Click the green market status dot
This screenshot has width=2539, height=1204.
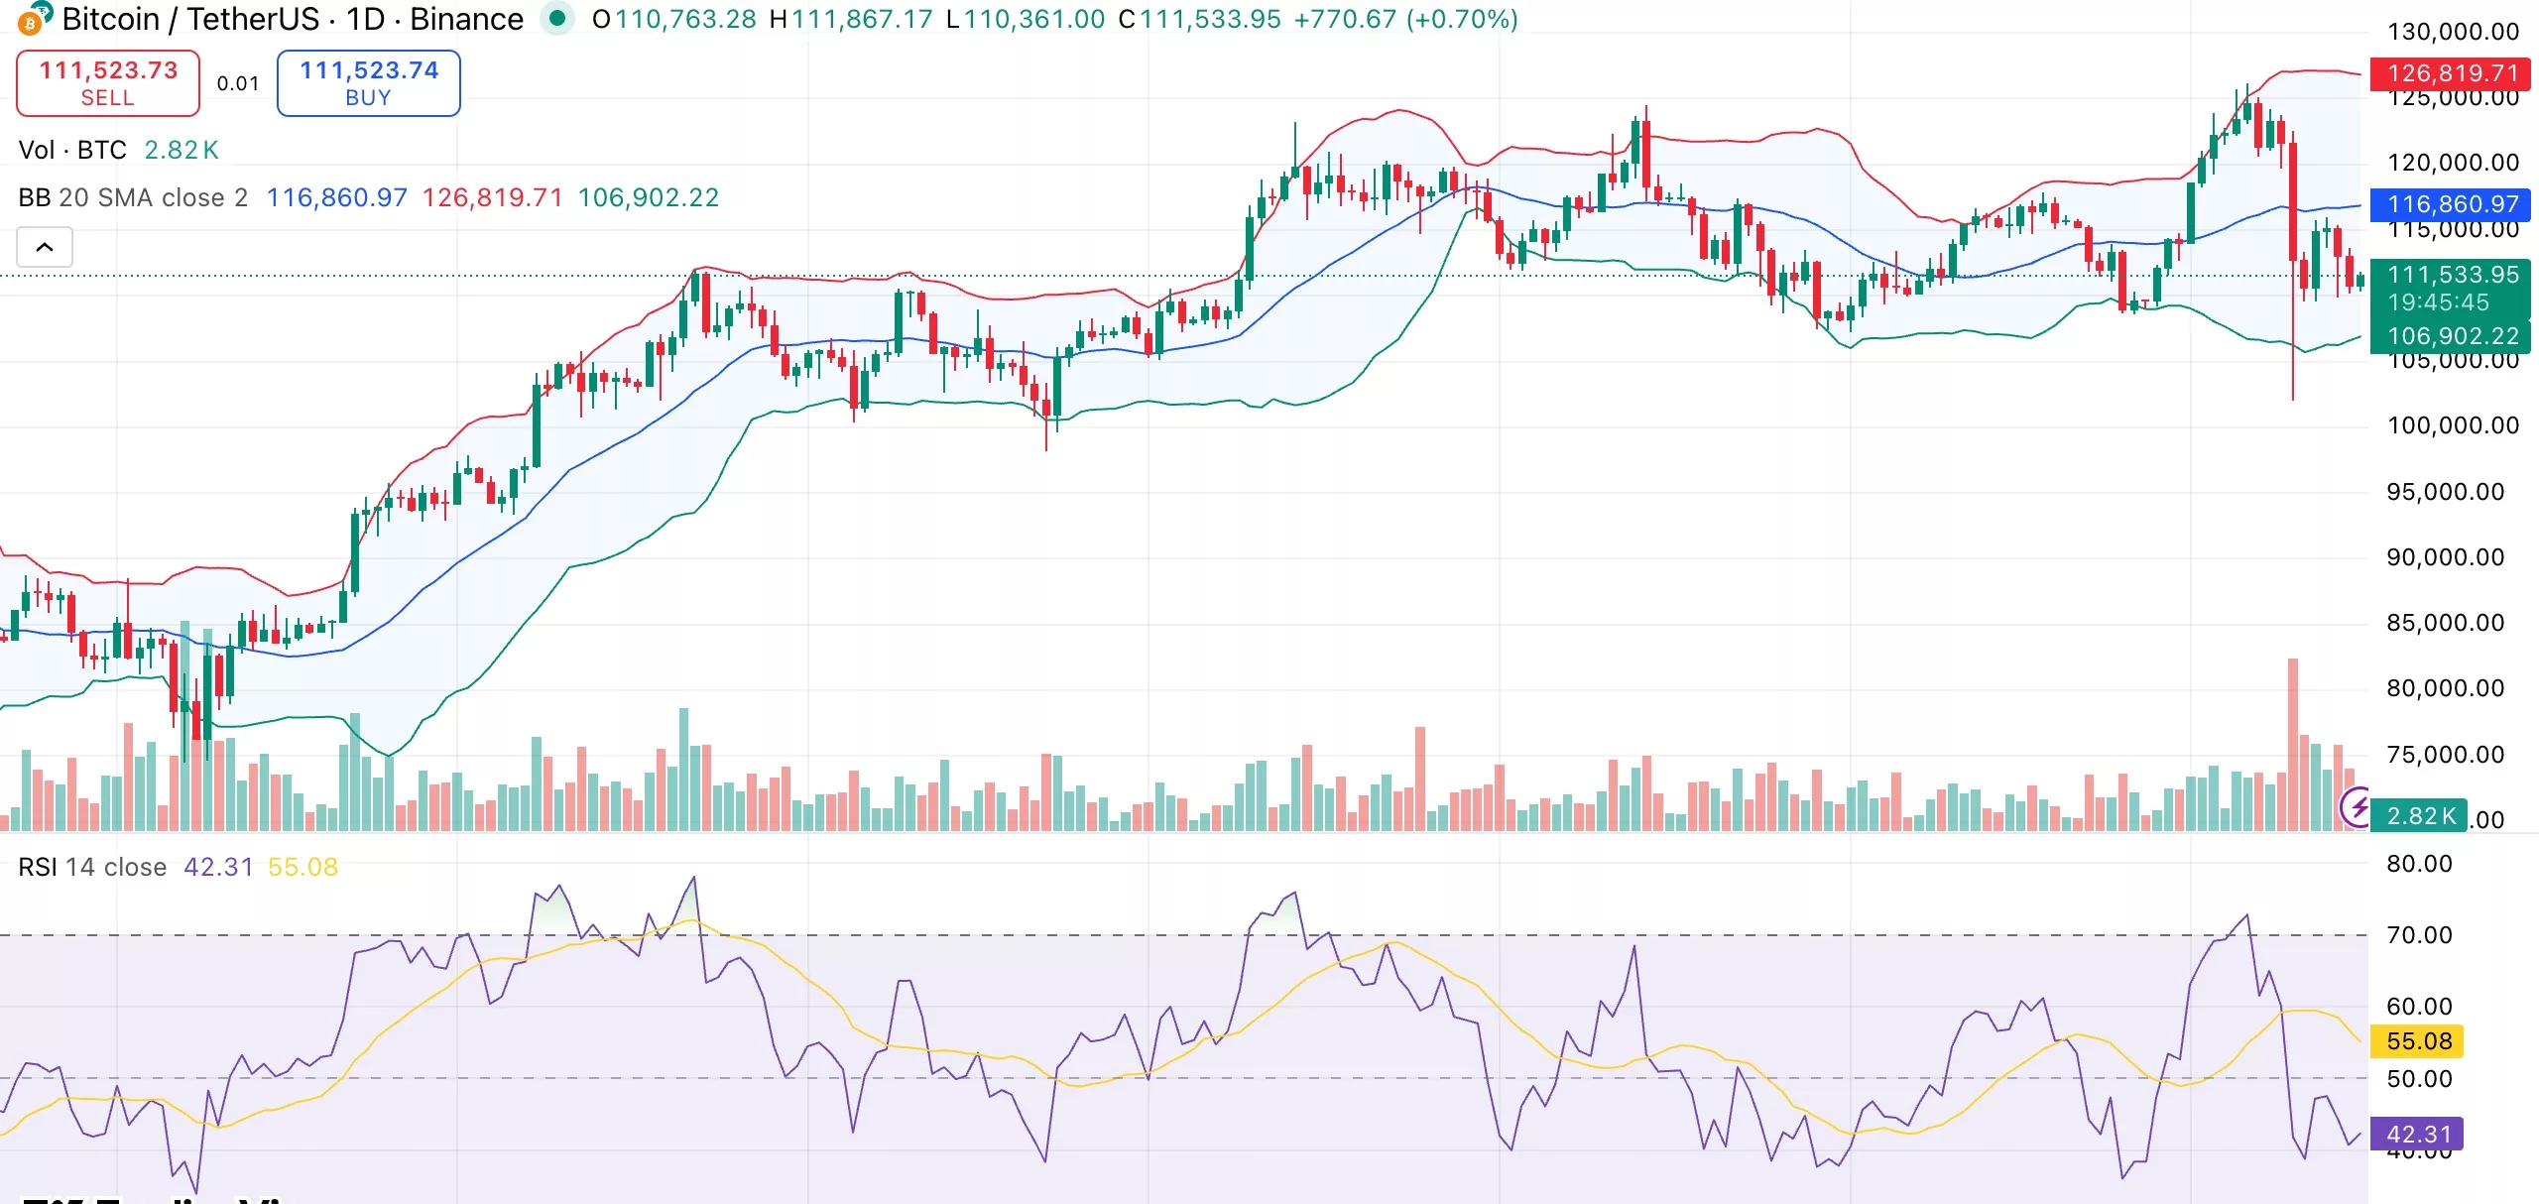[558, 18]
